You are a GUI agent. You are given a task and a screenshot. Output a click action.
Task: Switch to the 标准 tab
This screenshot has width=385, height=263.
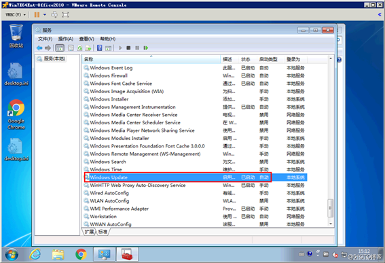[x=103, y=232]
